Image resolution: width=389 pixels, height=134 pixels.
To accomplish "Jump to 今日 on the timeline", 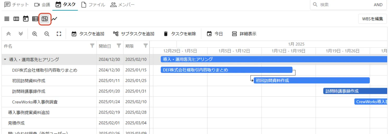I will (215, 34).
